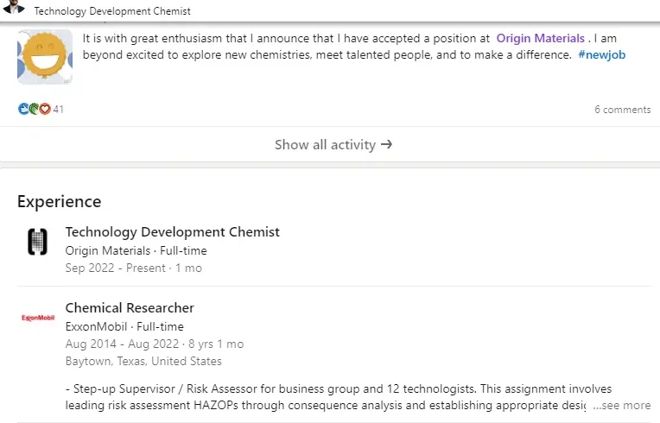The height and width of the screenshot is (423, 660).
Task: Follow the Origin Materials mention link
Action: [x=541, y=38]
